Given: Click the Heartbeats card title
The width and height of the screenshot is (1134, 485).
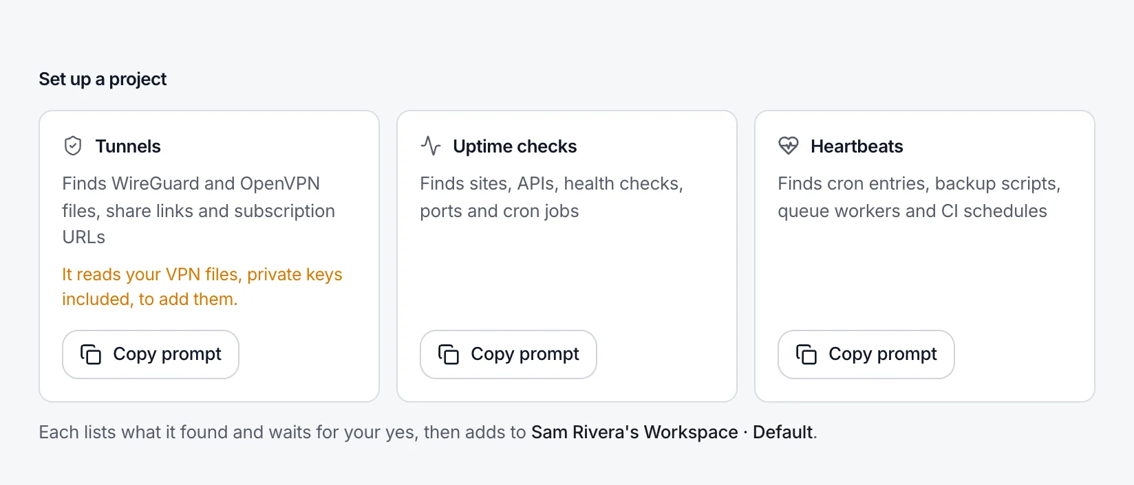Looking at the screenshot, I should pyautogui.click(x=857, y=146).
